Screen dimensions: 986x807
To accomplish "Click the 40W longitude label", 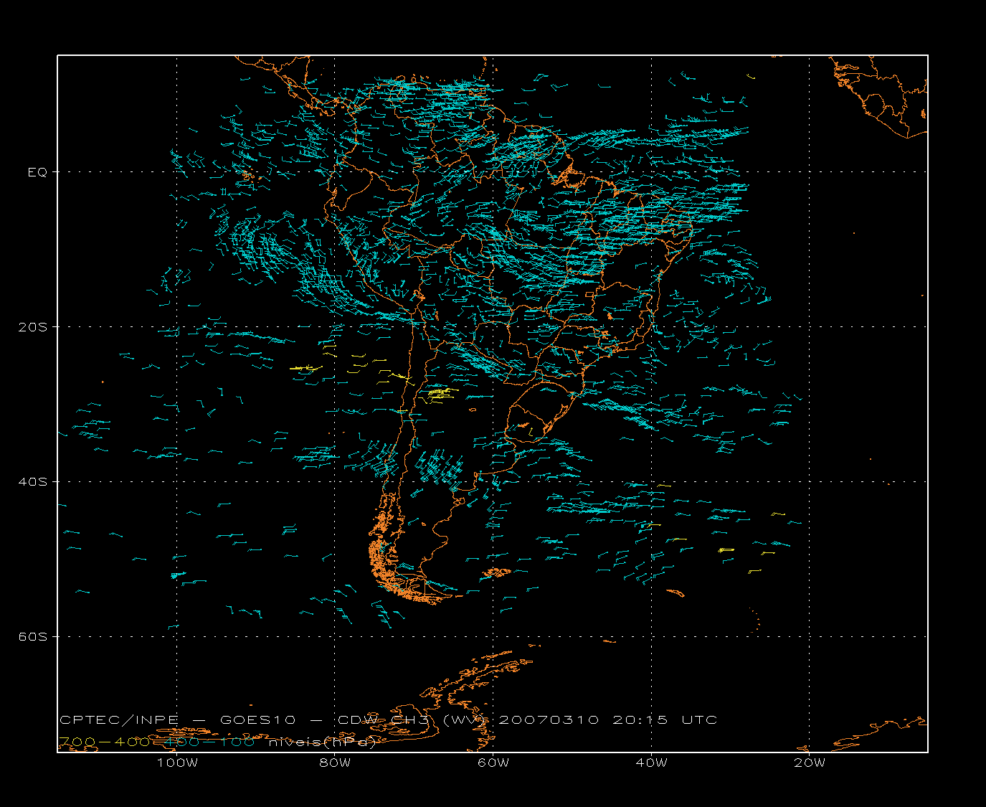I will pyautogui.click(x=651, y=763).
